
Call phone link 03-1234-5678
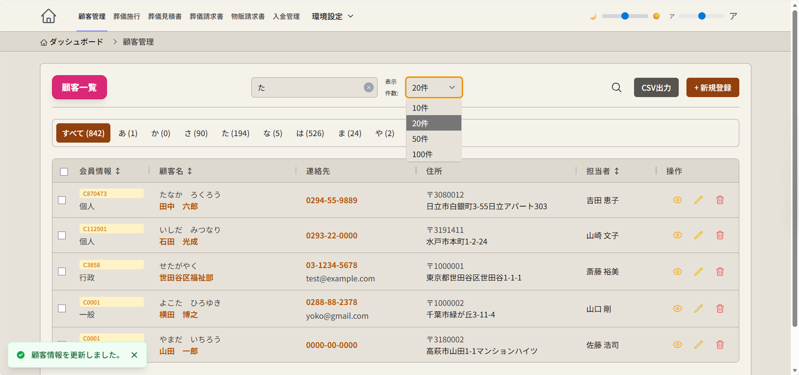[x=332, y=265]
